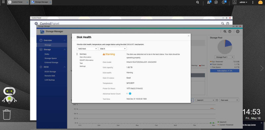Open the SMART Information tab
The width and height of the screenshot is (265, 130).
(x=86, y=60)
